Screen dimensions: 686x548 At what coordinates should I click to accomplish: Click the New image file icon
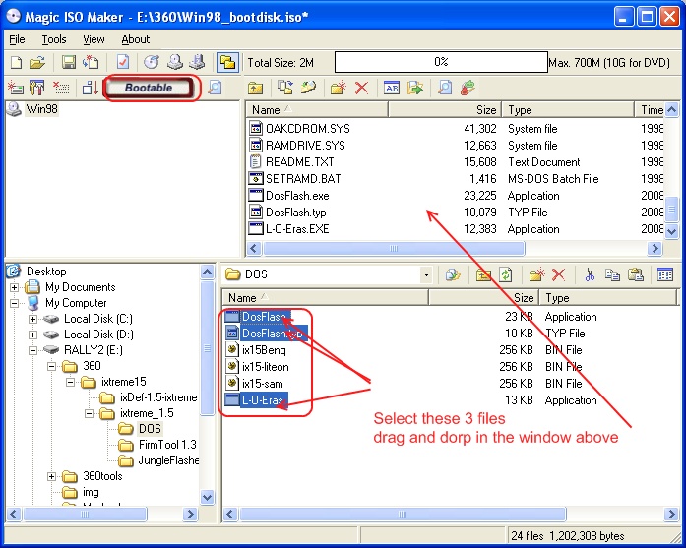[x=16, y=63]
